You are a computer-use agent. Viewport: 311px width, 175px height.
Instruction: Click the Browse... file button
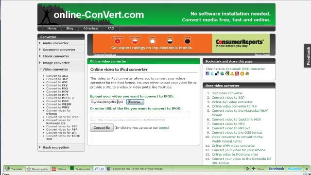tap(135, 102)
